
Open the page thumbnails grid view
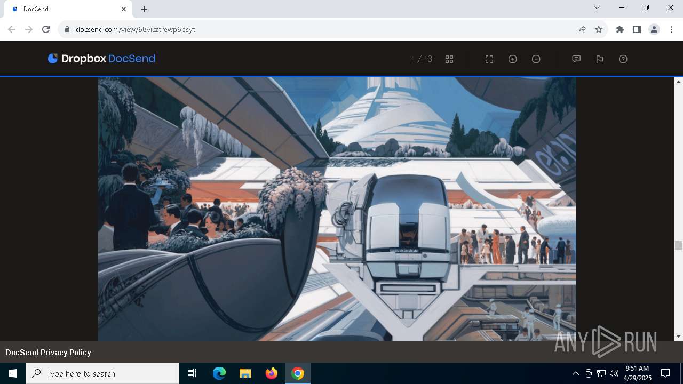coord(449,59)
